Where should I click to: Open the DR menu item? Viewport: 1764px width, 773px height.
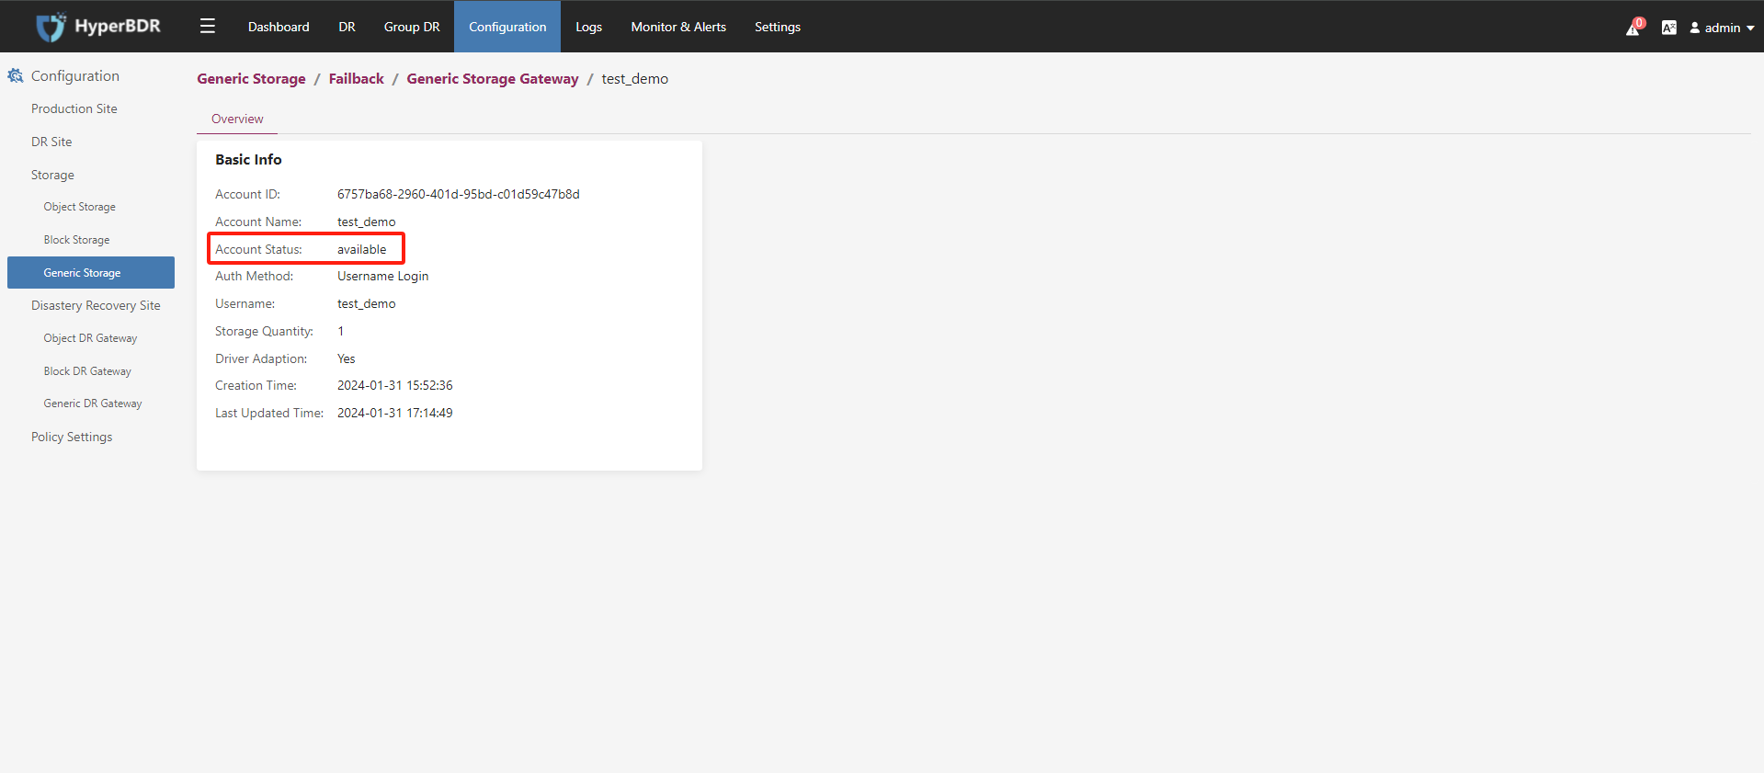click(347, 27)
